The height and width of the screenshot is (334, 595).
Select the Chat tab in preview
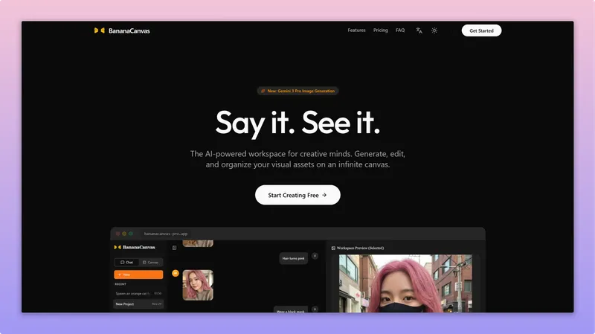click(126, 263)
